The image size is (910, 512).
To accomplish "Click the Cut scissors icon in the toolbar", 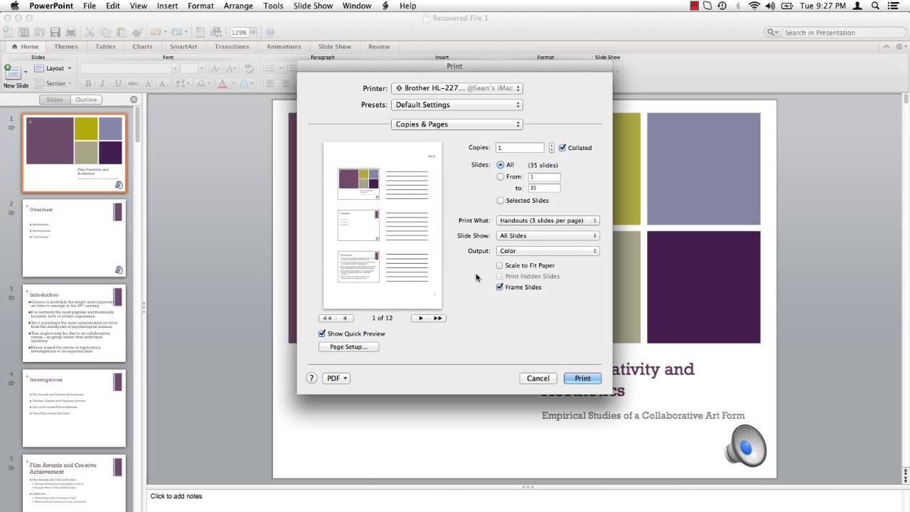I will pos(90,32).
